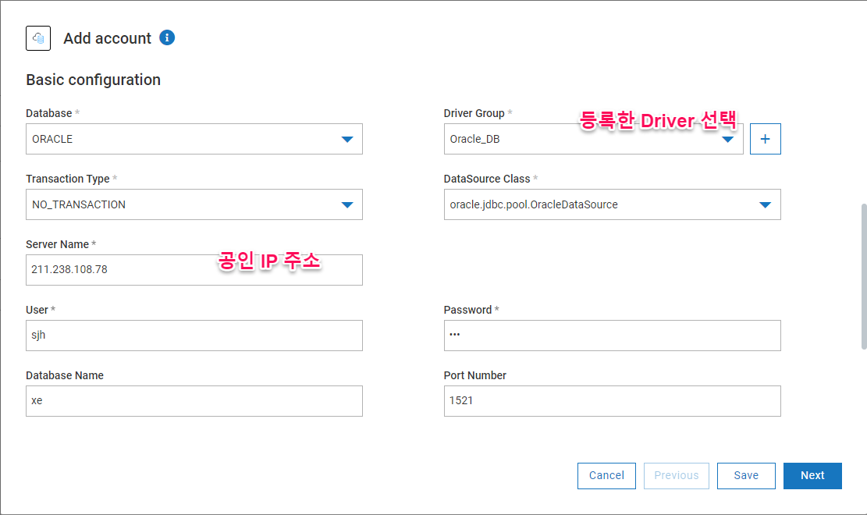Click the Previous button

(676, 476)
